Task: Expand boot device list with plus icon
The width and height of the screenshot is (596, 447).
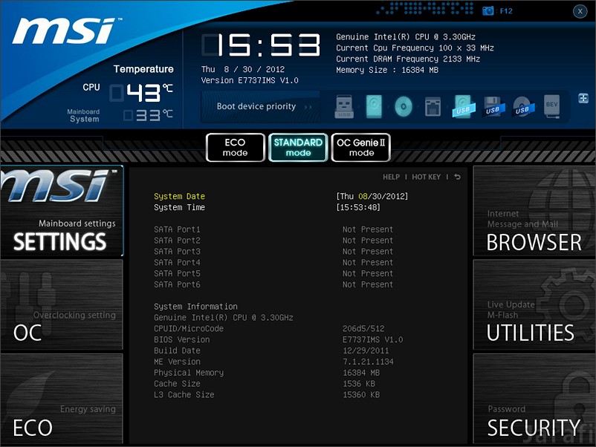Action: pyautogui.click(x=583, y=98)
